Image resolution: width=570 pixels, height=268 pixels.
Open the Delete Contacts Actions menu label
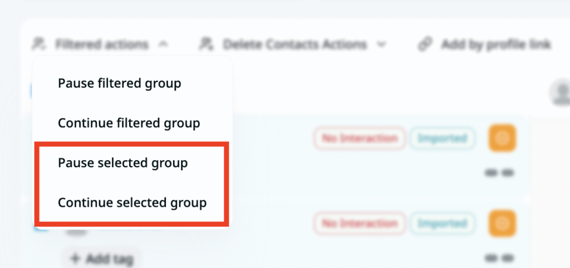click(294, 44)
